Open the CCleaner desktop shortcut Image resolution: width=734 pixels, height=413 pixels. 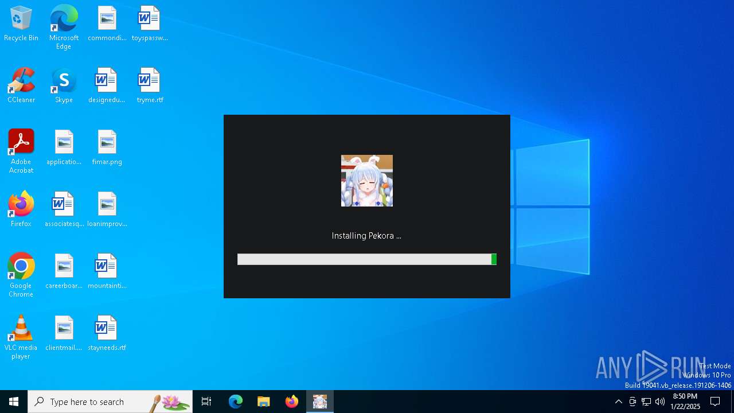pos(21,86)
